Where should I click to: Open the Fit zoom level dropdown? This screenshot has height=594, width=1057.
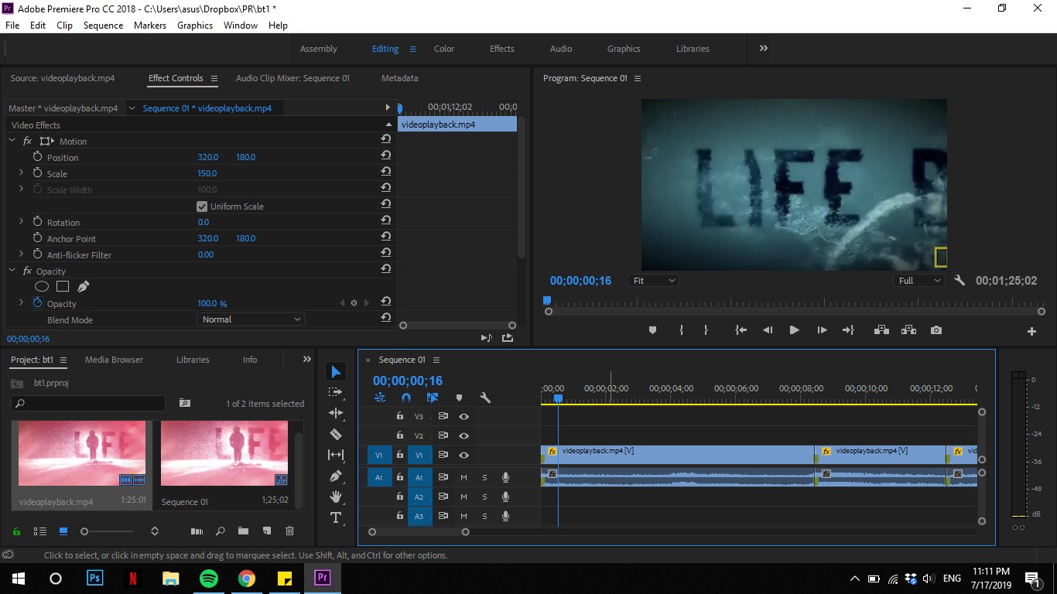tap(653, 281)
